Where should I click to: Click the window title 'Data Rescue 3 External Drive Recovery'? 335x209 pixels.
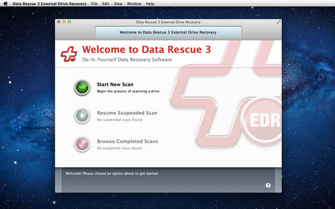click(x=168, y=22)
